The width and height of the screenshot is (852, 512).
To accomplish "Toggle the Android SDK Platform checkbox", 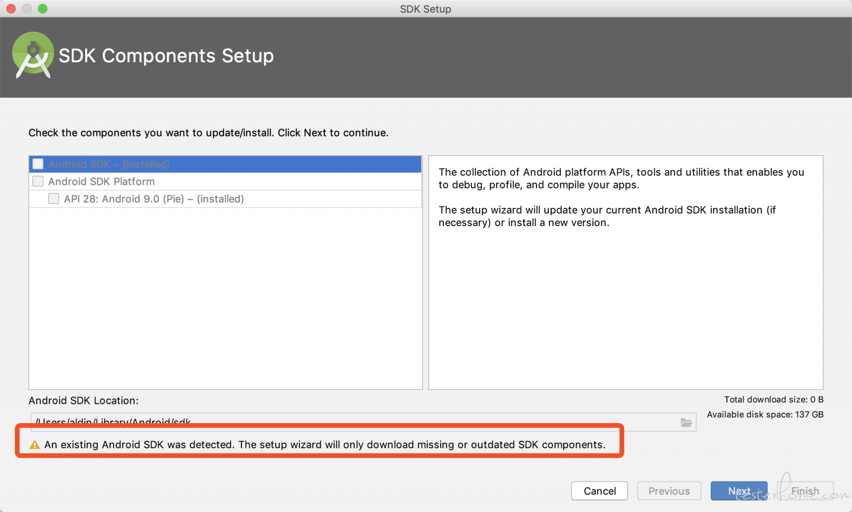I will click(x=38, y=181).
